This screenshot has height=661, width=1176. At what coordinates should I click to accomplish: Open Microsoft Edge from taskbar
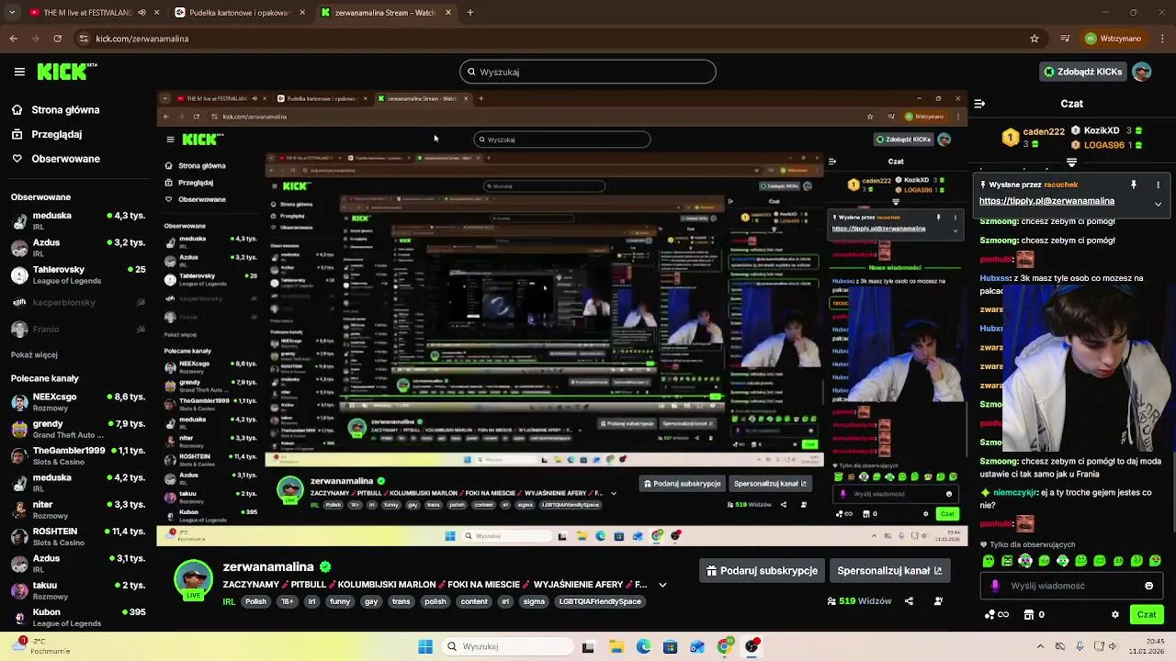coord(643,646)
